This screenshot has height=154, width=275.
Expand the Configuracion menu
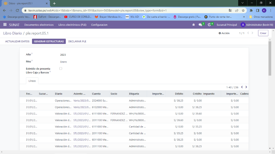pyautogui.click(x=99, y=25)
